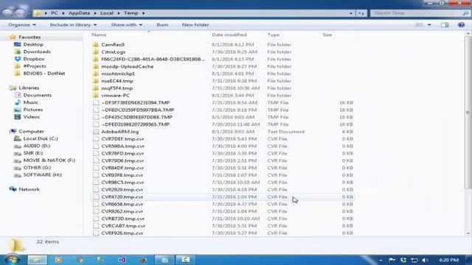Screen dimensions: 472x265
Task: Click AppData in address path
Action: [x=79, y=13]
